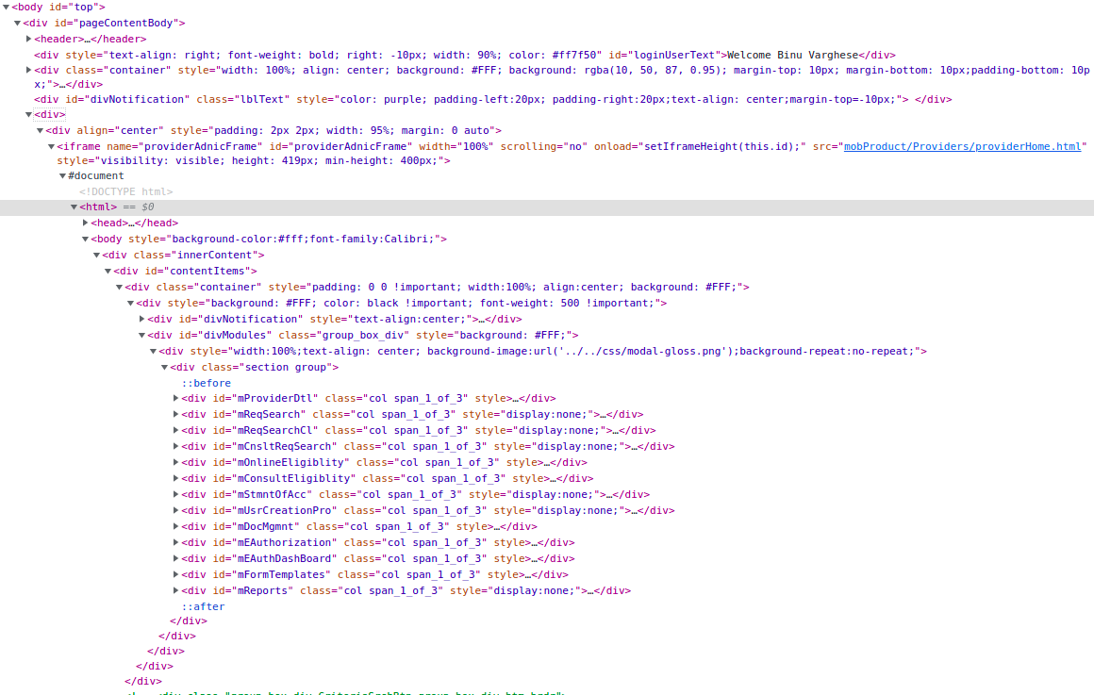Expand the mDocMgmnt div
Screen dimensions: 1094x695
pos(175,526)
